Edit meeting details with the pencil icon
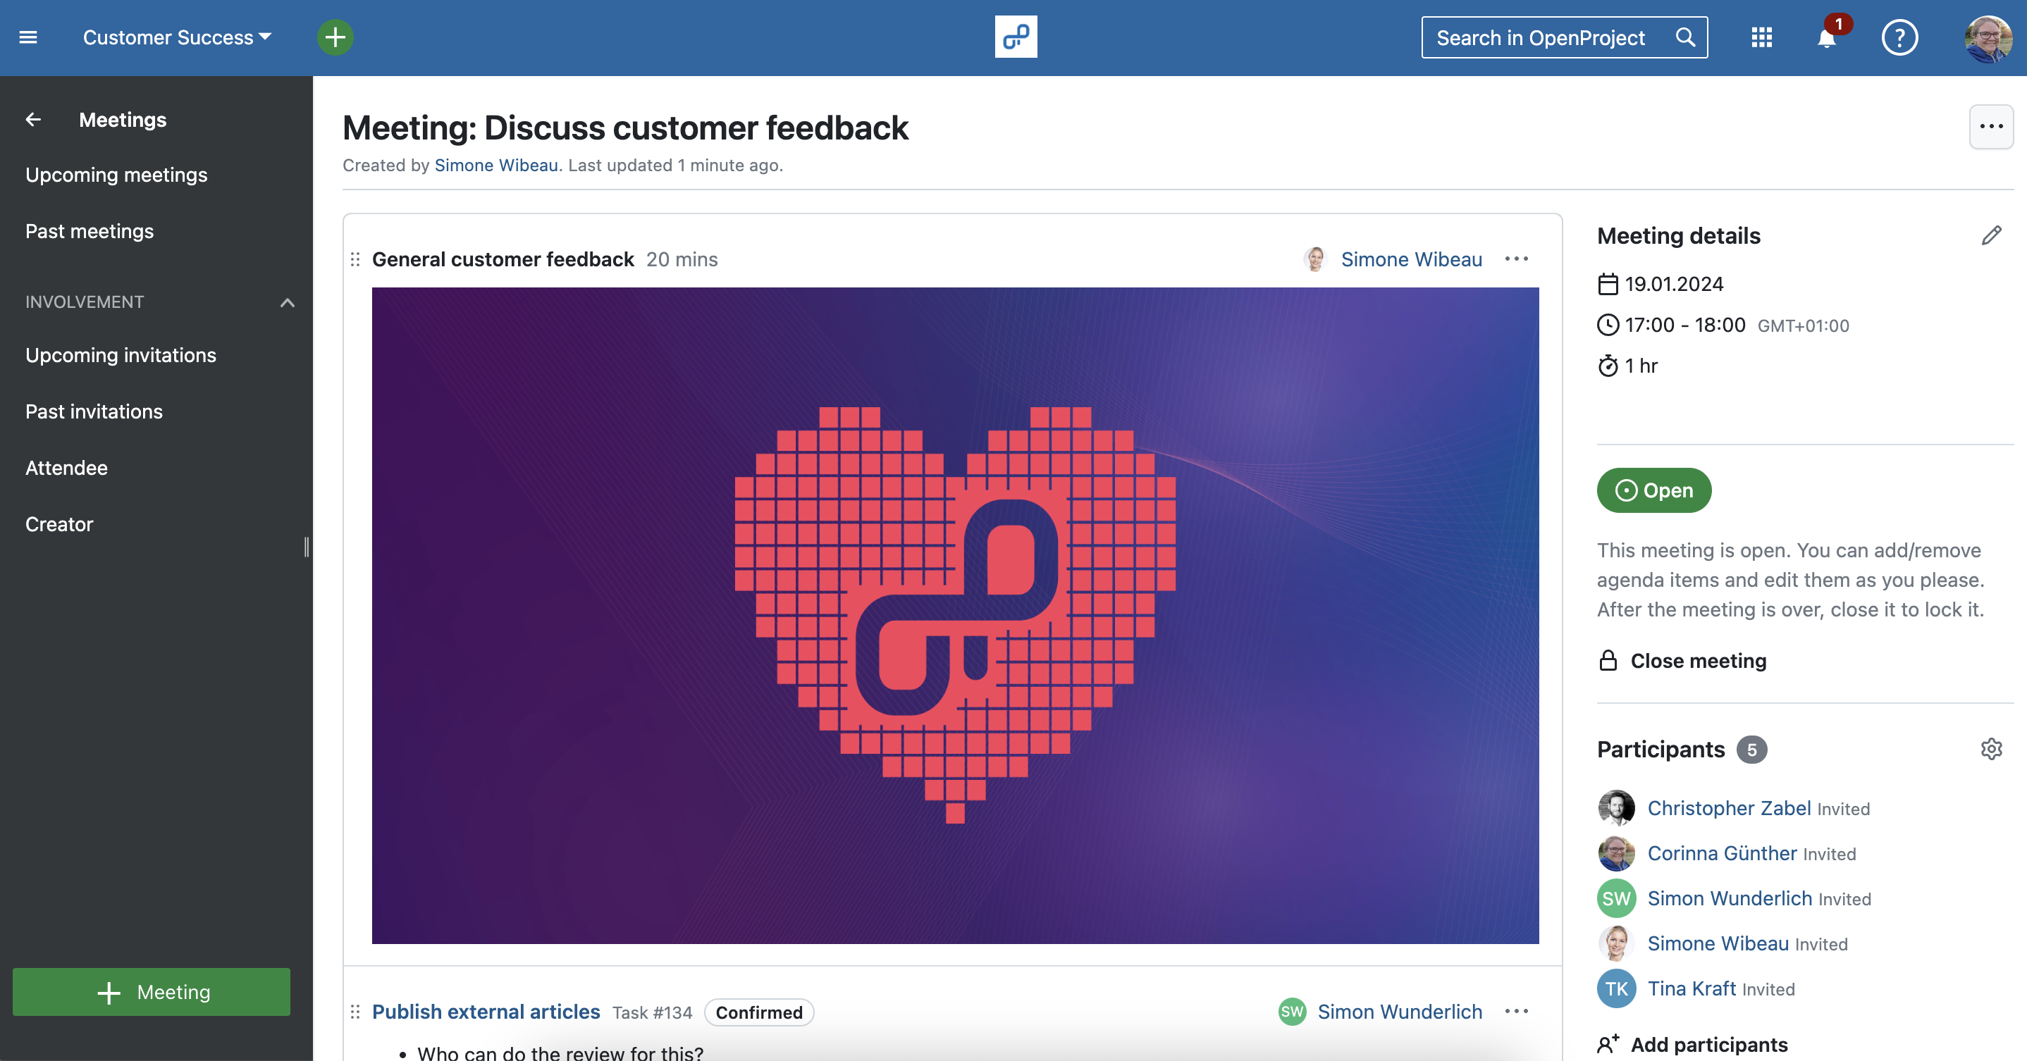 (x=1992, y=235)
